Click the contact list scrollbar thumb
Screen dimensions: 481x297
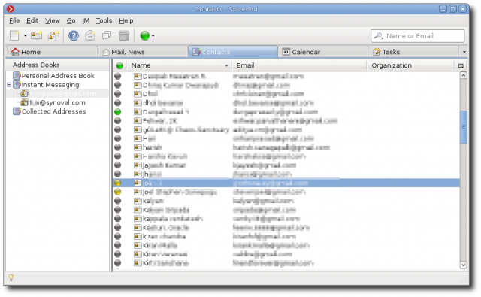pos(463,127)
